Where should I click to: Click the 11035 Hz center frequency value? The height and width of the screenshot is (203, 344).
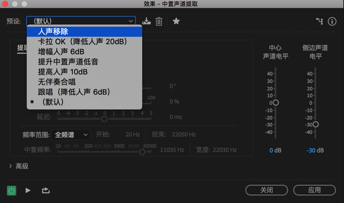pyautogui.click(x=172, y=150)
